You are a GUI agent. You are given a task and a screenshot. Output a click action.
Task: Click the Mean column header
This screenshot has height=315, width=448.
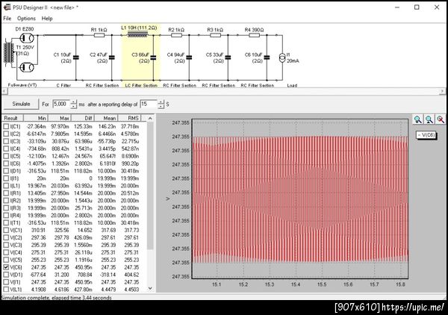click(106, 118)
